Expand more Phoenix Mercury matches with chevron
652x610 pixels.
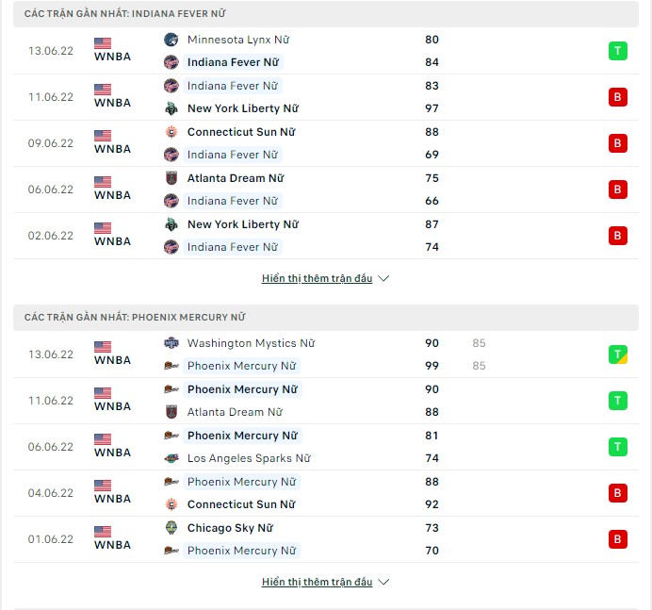coord(383,582)
